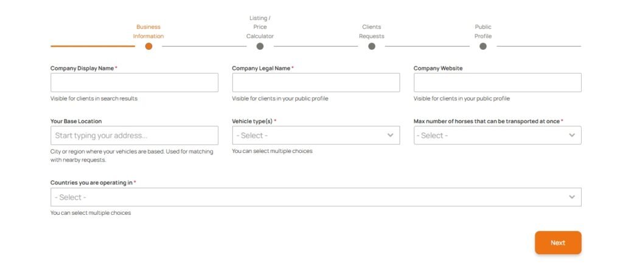
Task: Select the Clients Requests step label
Action: tap(372, 32)
